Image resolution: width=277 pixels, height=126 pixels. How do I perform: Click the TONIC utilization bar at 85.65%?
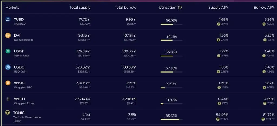point(172,120)
